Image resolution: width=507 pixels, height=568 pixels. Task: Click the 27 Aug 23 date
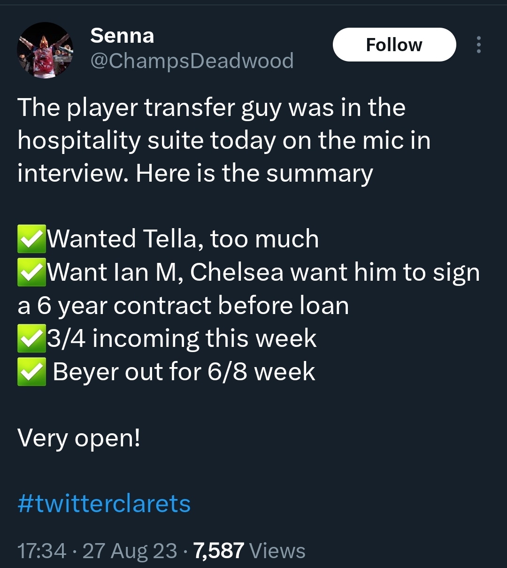pyautogui.click(x=130, y=551)
